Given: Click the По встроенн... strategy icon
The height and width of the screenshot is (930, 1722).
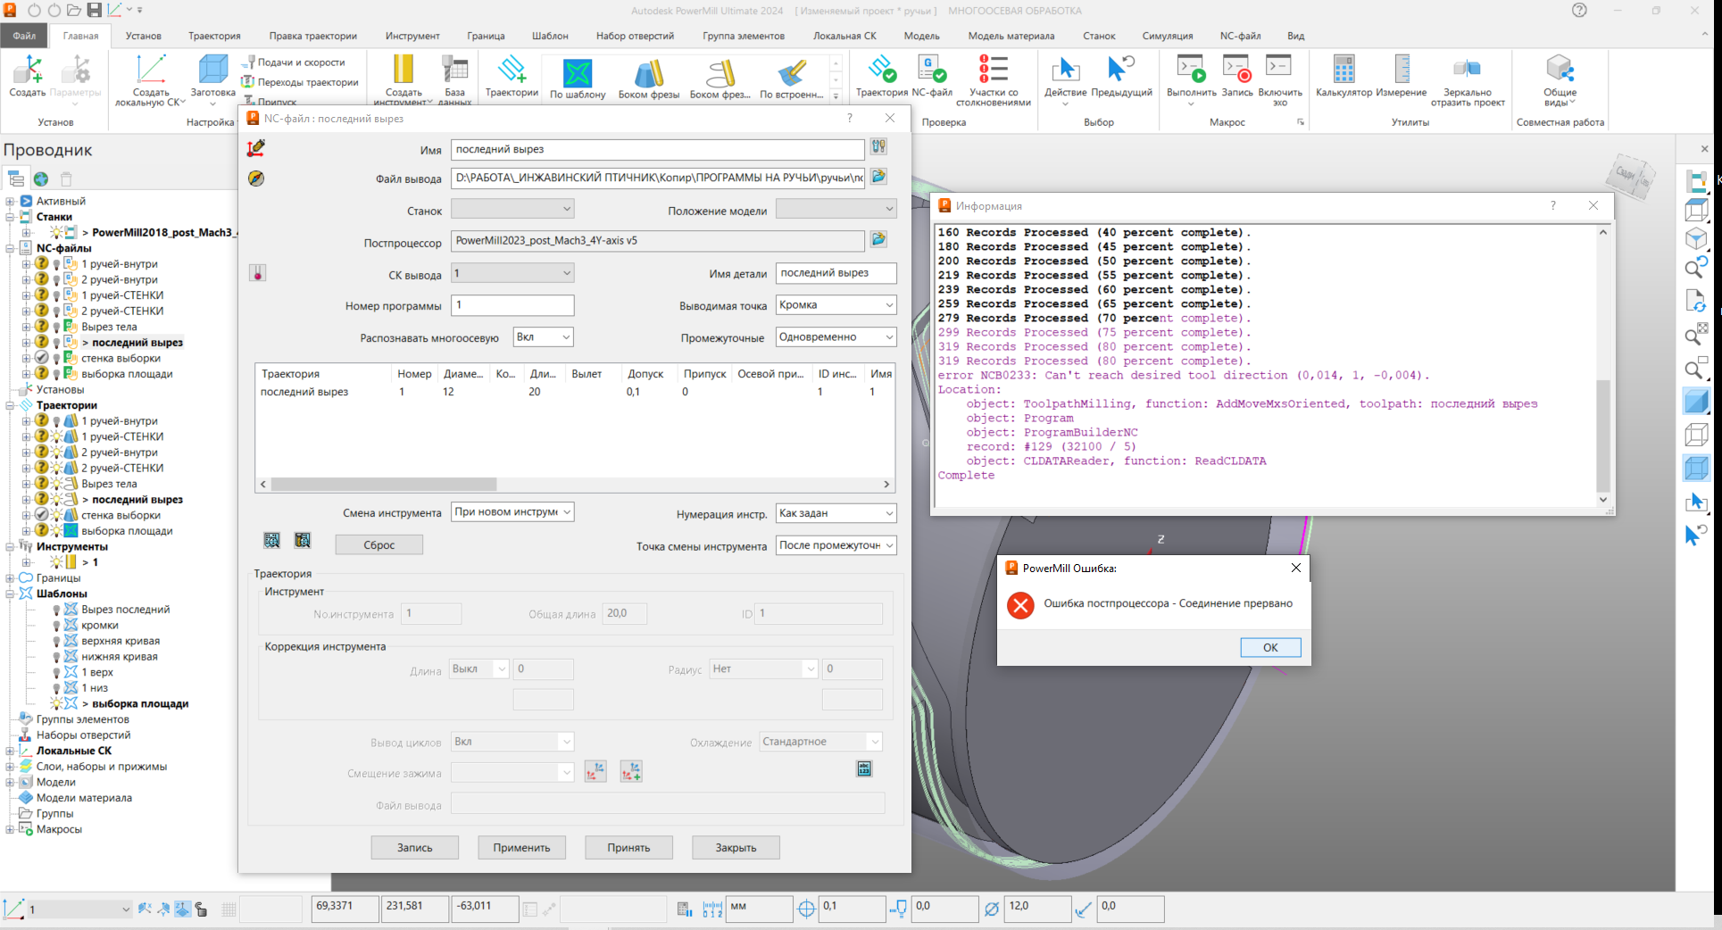Looking at the screenshot, I should [791, 72].
